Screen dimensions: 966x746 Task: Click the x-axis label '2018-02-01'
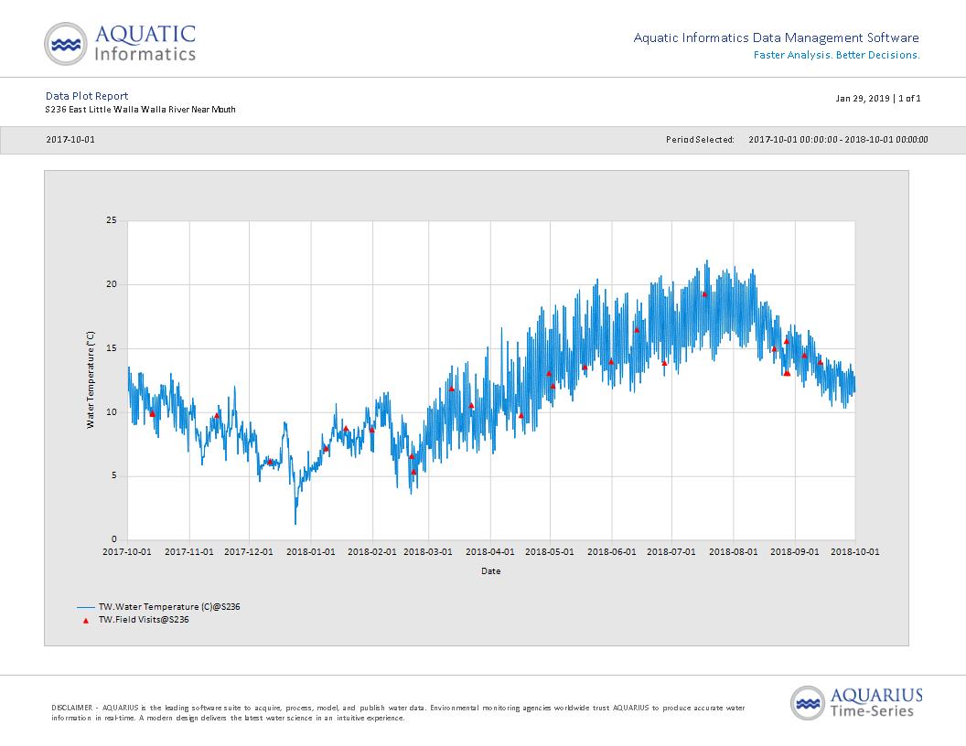tap(372, 551)
